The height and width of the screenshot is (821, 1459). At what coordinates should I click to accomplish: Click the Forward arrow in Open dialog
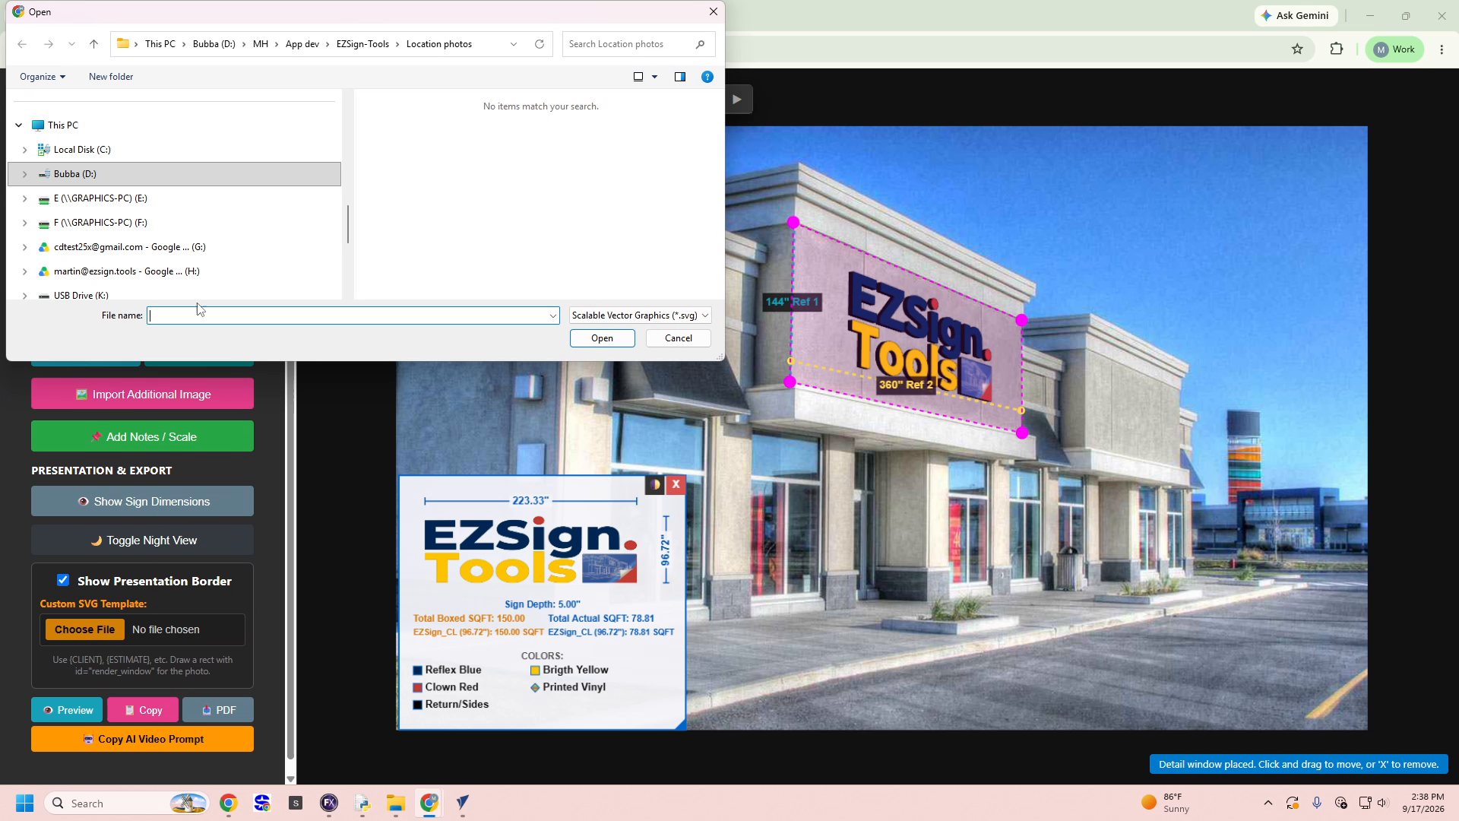49,44
